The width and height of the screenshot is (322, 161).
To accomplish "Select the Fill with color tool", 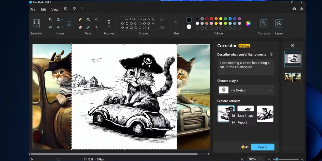I will click(88, 19).
